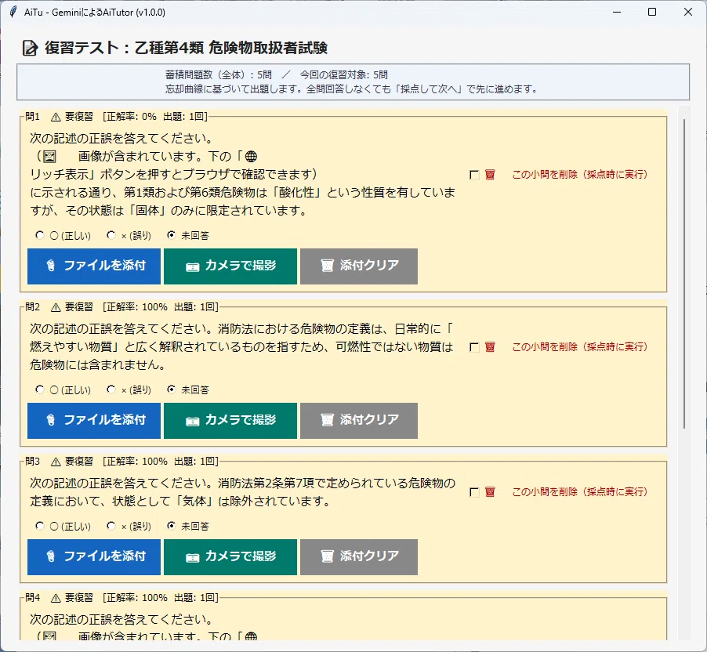Click the warning triangle icon in 問2 header
This screenshot has height=652, width=707.
click(56, 307)
